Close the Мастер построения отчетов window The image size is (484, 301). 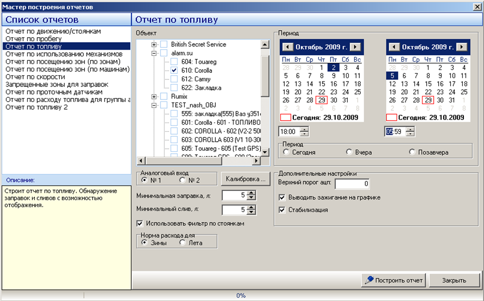(x=477, y=7)
